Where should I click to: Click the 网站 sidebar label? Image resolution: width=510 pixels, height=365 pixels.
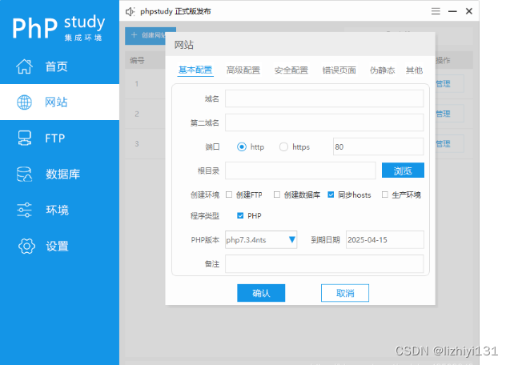coord(56,102)
